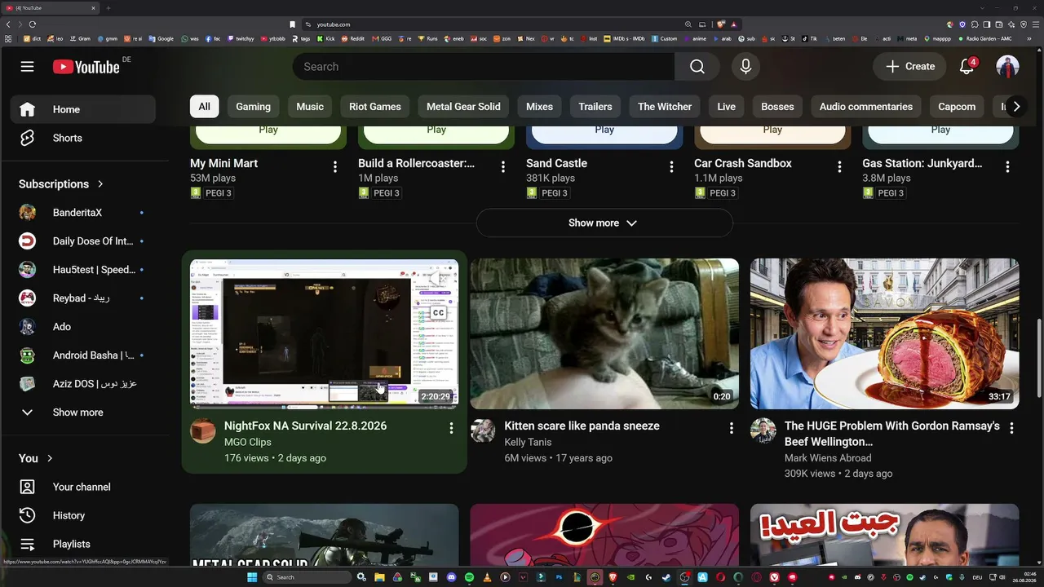
Task: Open Kitten scare like panda sneeze title
Action: pos(582,426)
